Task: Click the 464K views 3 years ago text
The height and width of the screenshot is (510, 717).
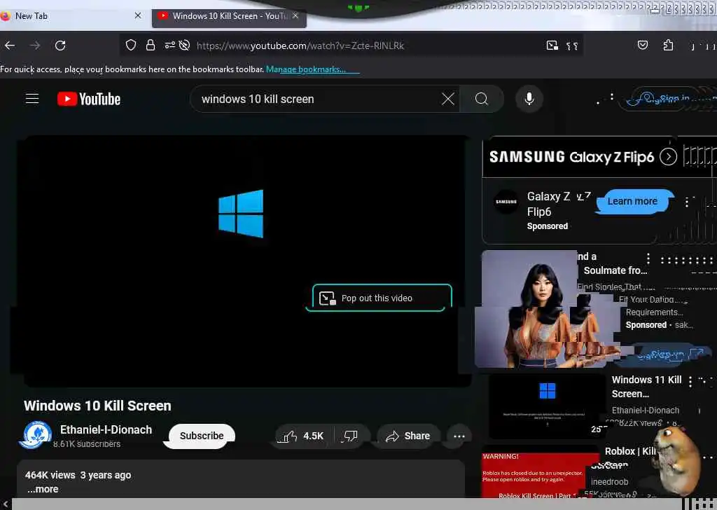Action: click(78, 475)
